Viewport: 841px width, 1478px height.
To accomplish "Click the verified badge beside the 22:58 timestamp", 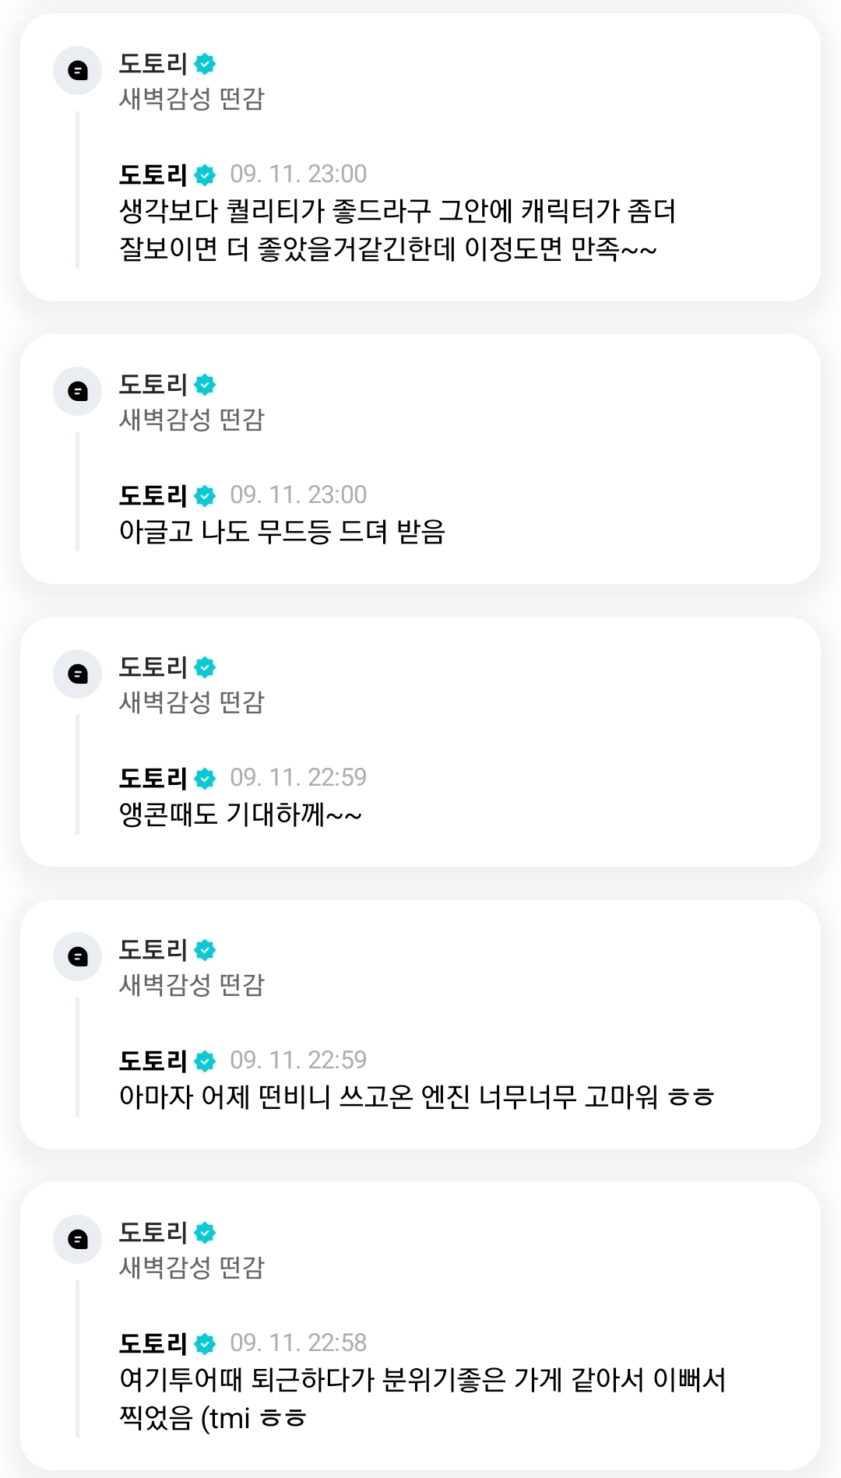I will (x=205, y=1343).
